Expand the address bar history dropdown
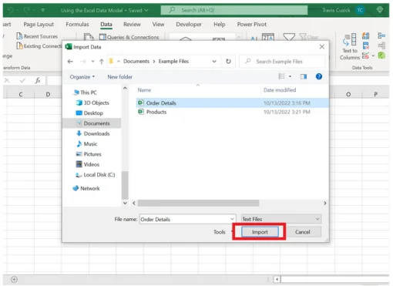 pyautogui.click(x=214, y=62)
